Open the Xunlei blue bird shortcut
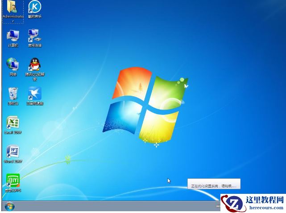This screenshot has height=213, width=286. (x=35, y=96)
